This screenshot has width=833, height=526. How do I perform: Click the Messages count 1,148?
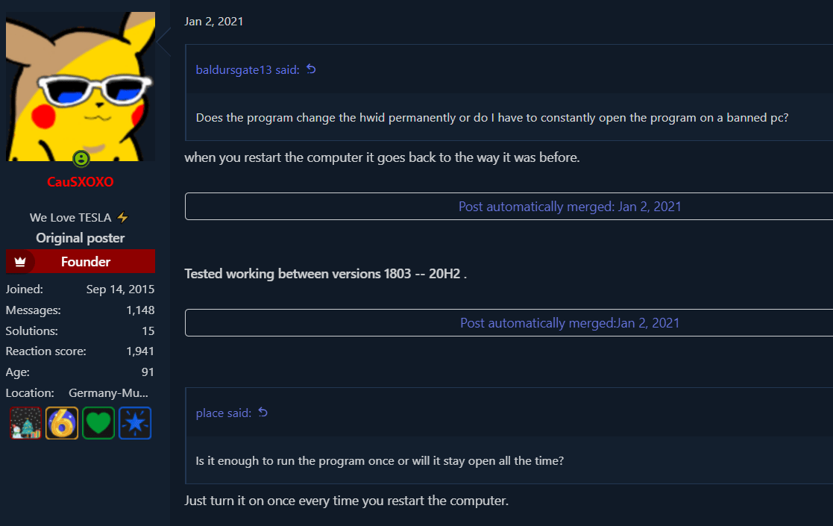[140, 310]
